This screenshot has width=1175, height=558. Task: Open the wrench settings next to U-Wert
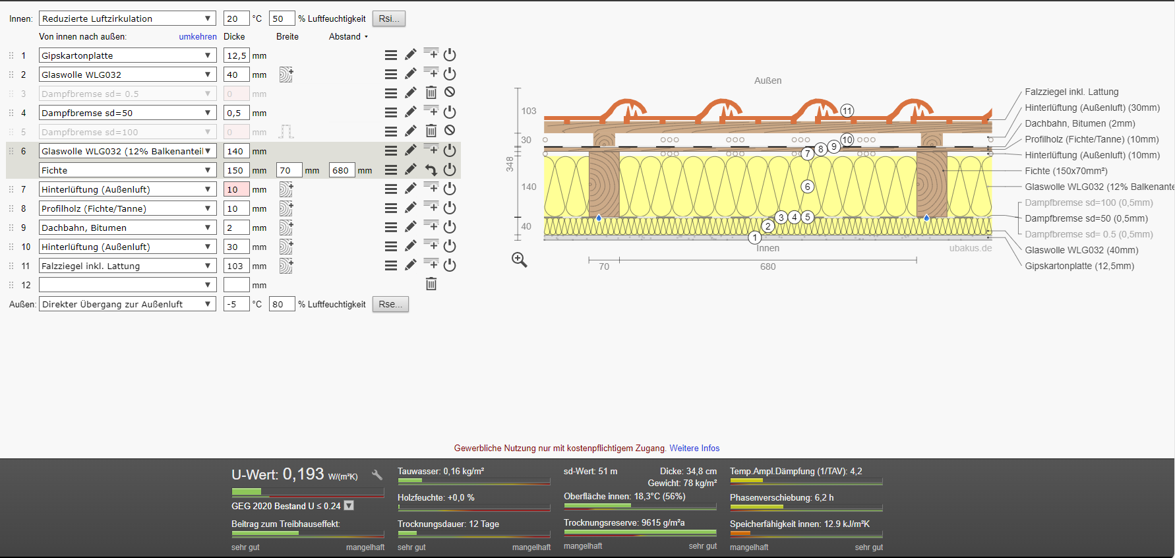pos(377,475)
